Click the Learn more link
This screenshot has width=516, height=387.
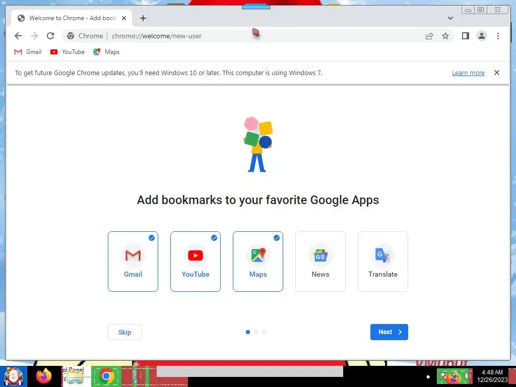point(468,73)
